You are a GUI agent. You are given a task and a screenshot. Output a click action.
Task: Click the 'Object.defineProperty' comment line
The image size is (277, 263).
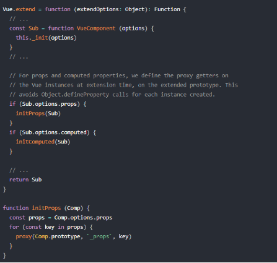tap(112, 95)
